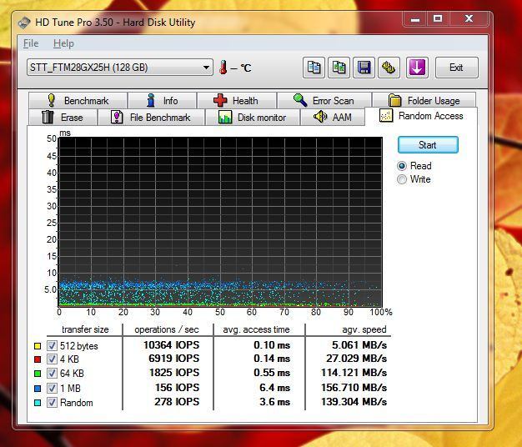Switch to the File Benchmark tab
The height and width of the screenshot is (447, 522).
tap(151, 117)
